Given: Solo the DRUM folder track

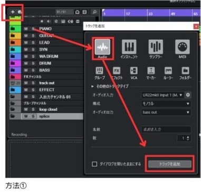Looking at the screenshot, I should (33, 63).
